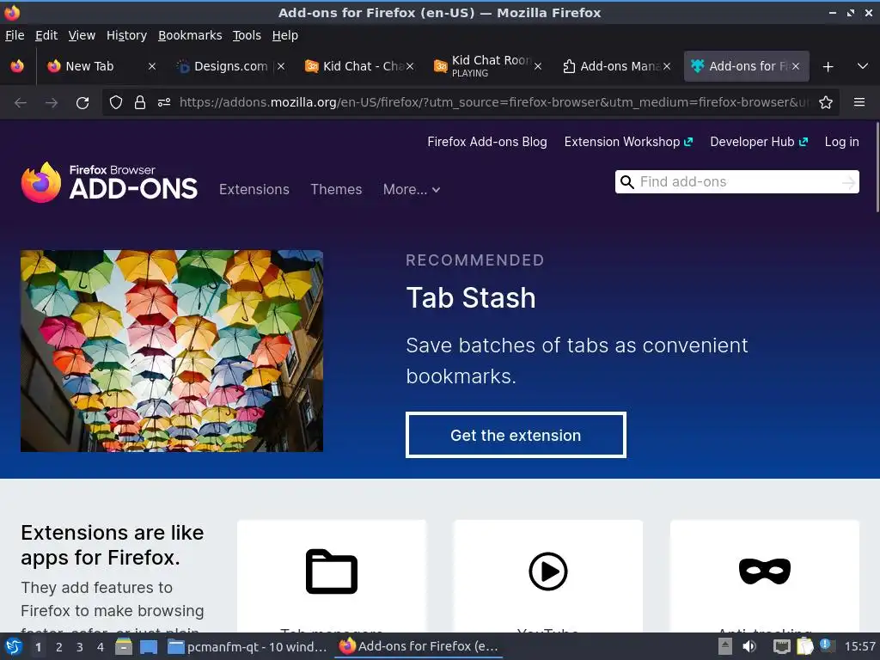Switch to the Designs.com tab
This screenshot has height=660, width=880.
[230, 66]
